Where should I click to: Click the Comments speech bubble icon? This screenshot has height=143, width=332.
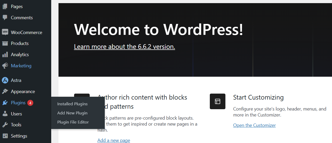tap(5, 18)
